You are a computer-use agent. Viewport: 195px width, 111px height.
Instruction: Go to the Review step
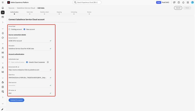click(x=89, y=13)
